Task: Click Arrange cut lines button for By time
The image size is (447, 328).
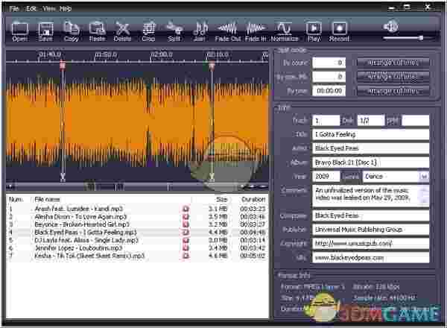Action: coord(393,90)
